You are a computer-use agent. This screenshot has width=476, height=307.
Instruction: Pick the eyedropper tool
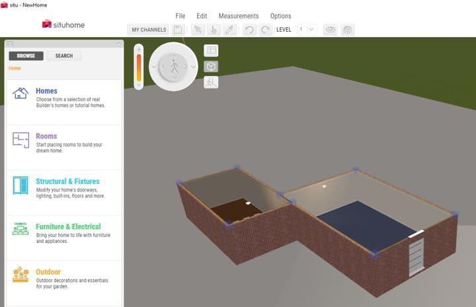coord(228,30)
